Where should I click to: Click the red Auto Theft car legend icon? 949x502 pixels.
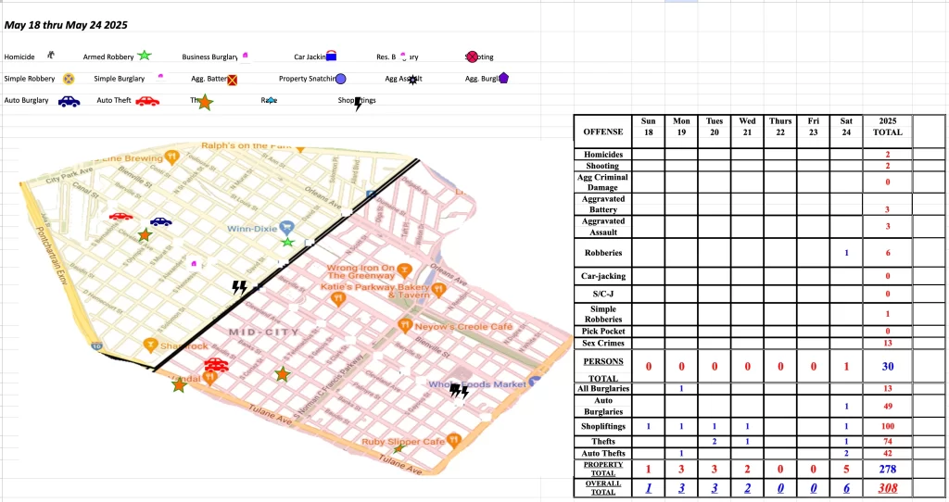point(147,101)
